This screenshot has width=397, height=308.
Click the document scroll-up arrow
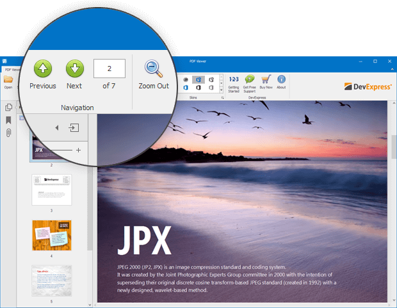pyautogui.click(x=394, y=103)
